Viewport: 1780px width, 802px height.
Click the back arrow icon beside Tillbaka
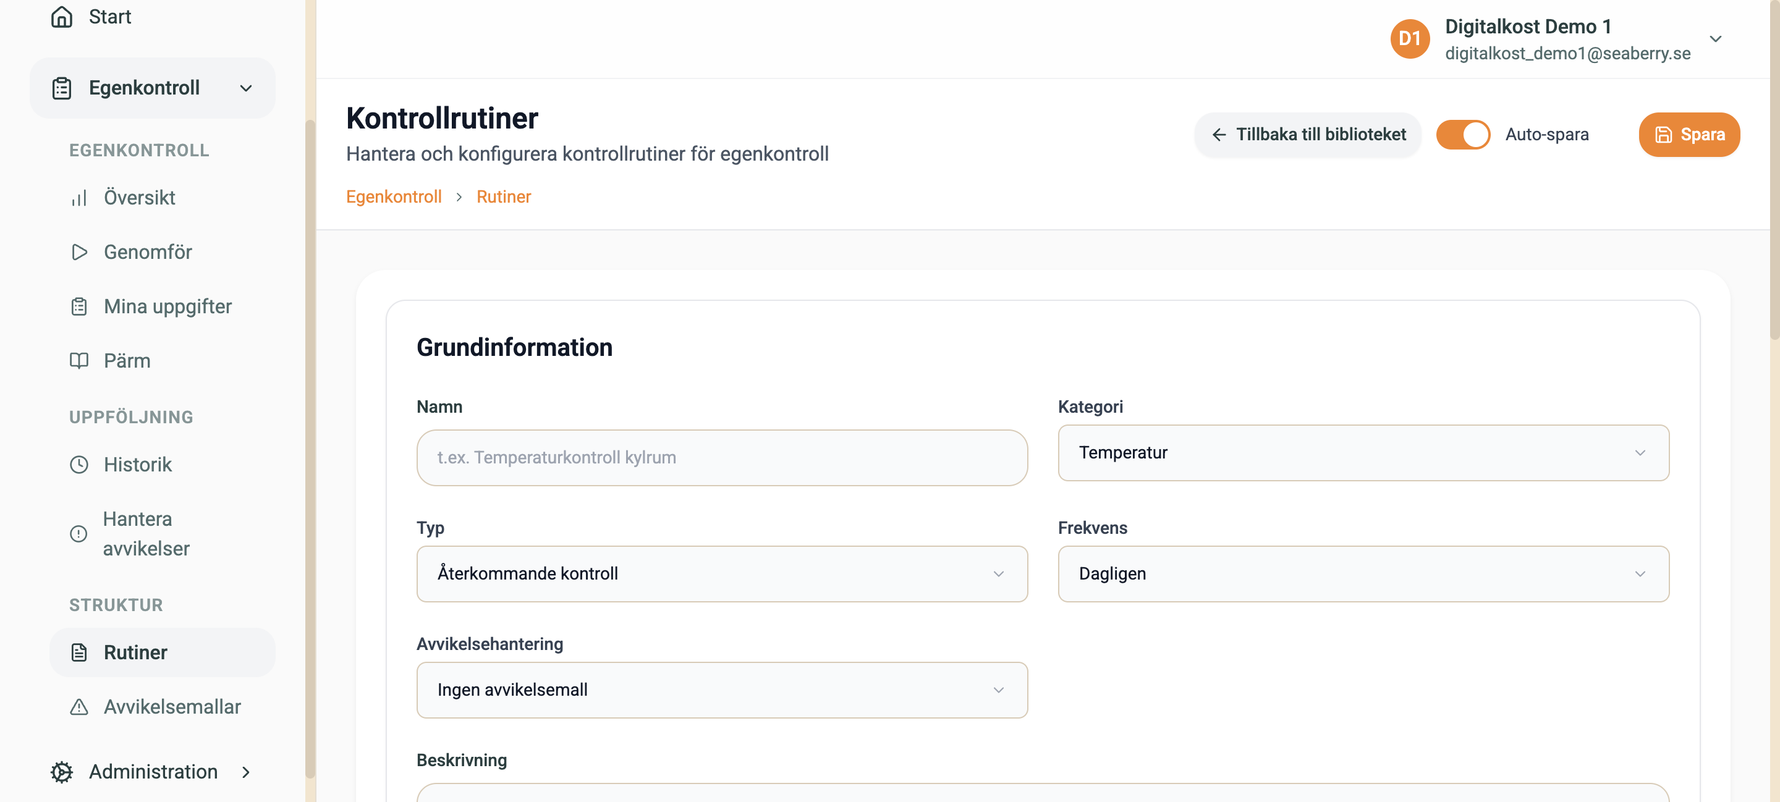1219,135
